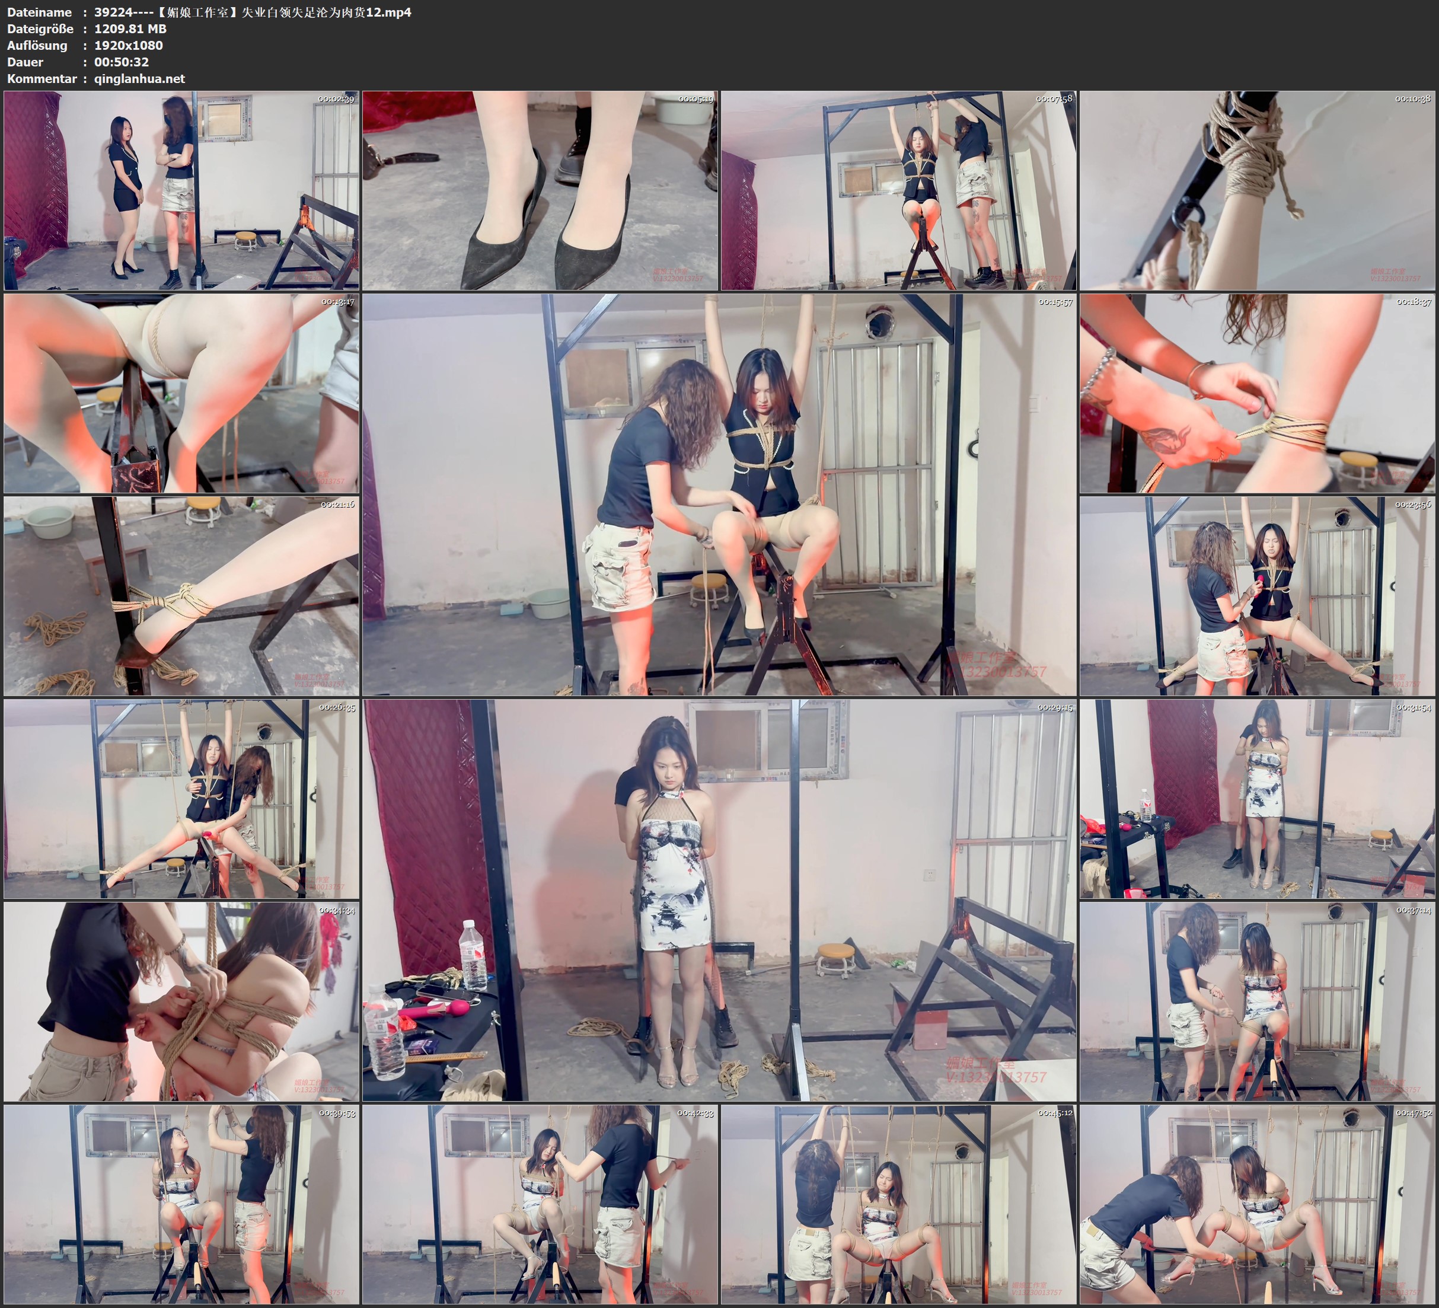Select the thumbnail timestamped 00:23:56
The height and width of the screenshot is (1308, 1439).
[1257, 596]
